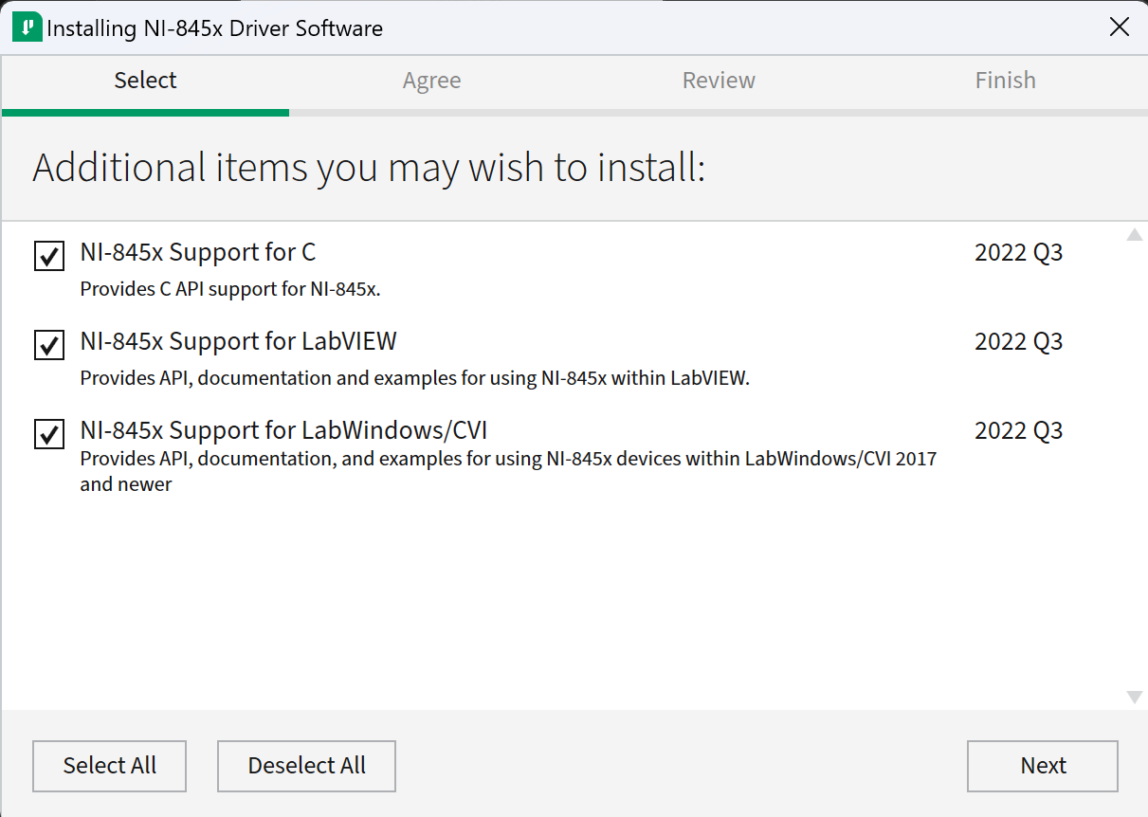Open the Agree step tab
1148x817 pixels.
tap(432, 81)
